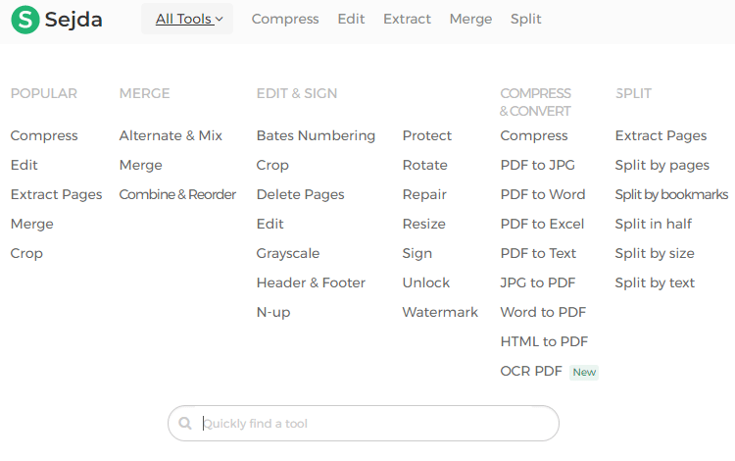Open Combine & Reorder tool
The image size is (735, 461).
click(177, 194)
